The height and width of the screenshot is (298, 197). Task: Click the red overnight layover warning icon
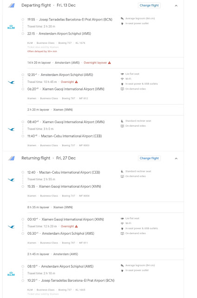click(109, 63)
